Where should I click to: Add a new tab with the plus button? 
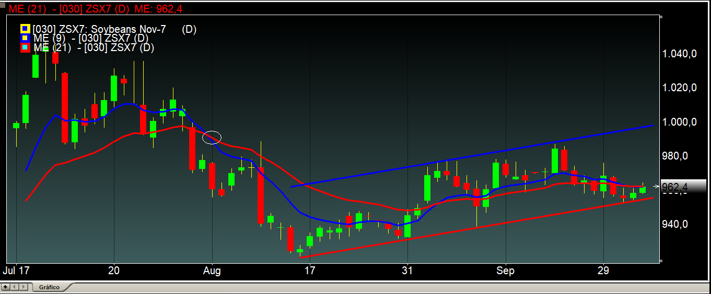point(6,287)
